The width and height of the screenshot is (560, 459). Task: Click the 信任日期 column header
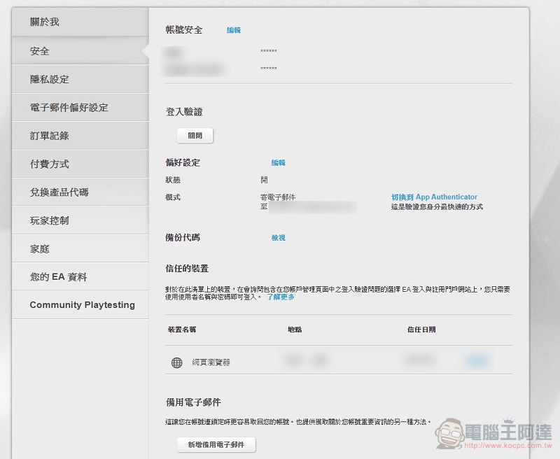click(421, 330)
